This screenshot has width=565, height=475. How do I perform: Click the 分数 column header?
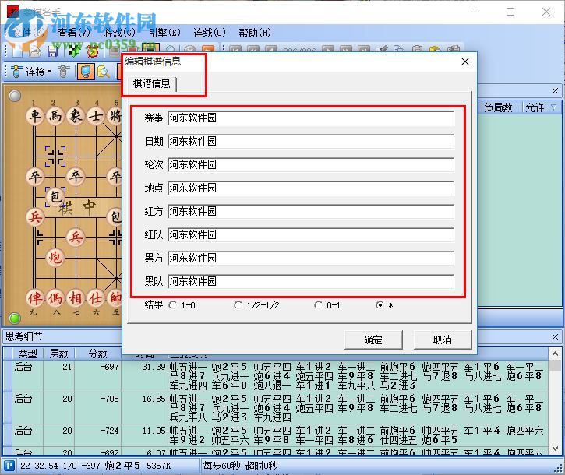97,354
